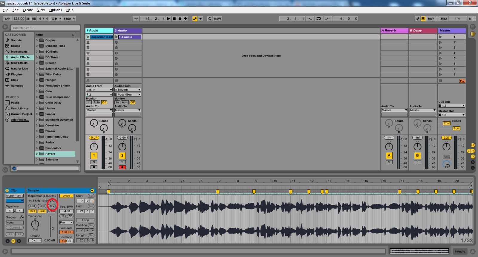This screenshot has width=478, height=257.
Task: Toggle the Automation Arm button
Action: (x=195, y=19)
